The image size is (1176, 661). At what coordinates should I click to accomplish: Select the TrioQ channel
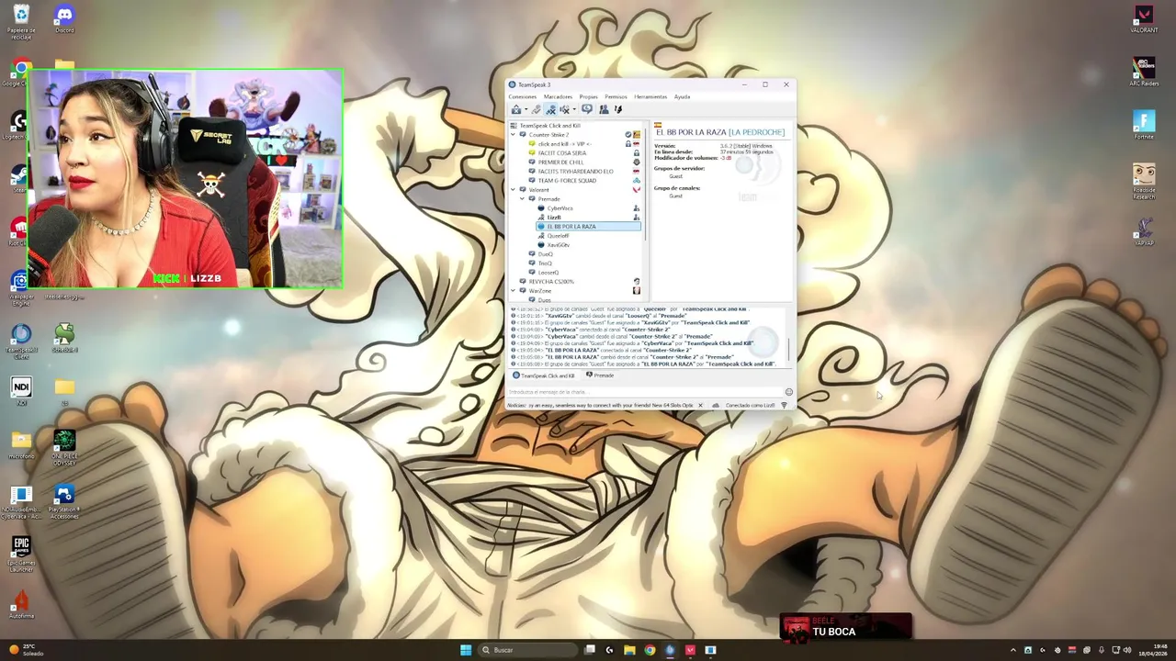click(x=545, y=263)
